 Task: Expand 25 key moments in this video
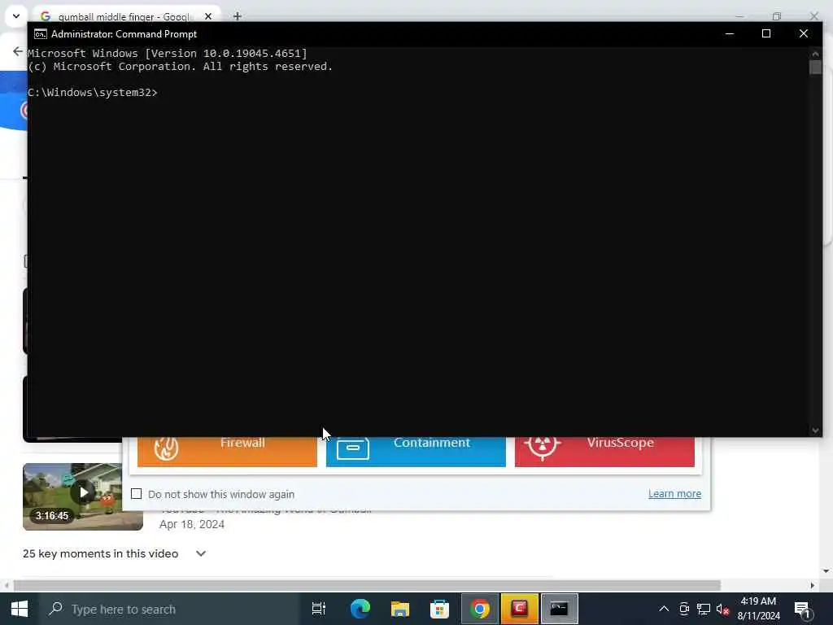click(x=201, y=553)
